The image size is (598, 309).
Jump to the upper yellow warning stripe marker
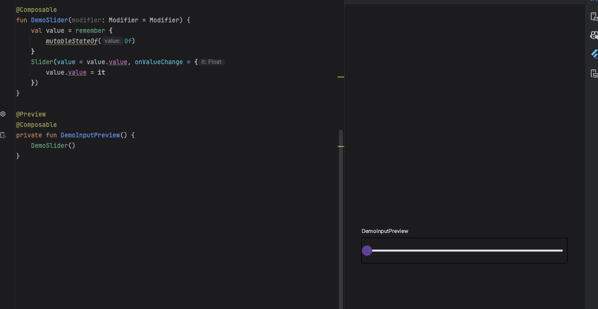[x=340, y=77]
